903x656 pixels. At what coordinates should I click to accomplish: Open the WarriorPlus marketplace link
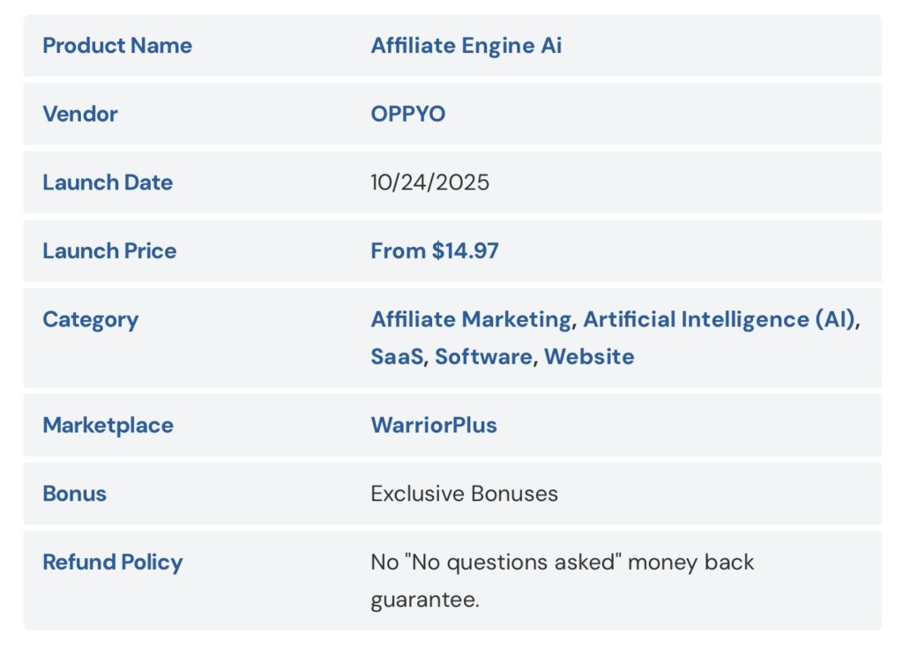[433, 425]
